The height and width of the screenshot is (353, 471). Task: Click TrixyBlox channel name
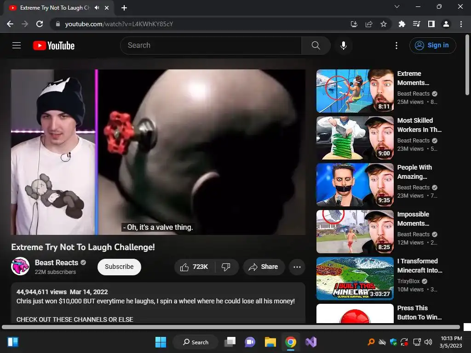408,281
